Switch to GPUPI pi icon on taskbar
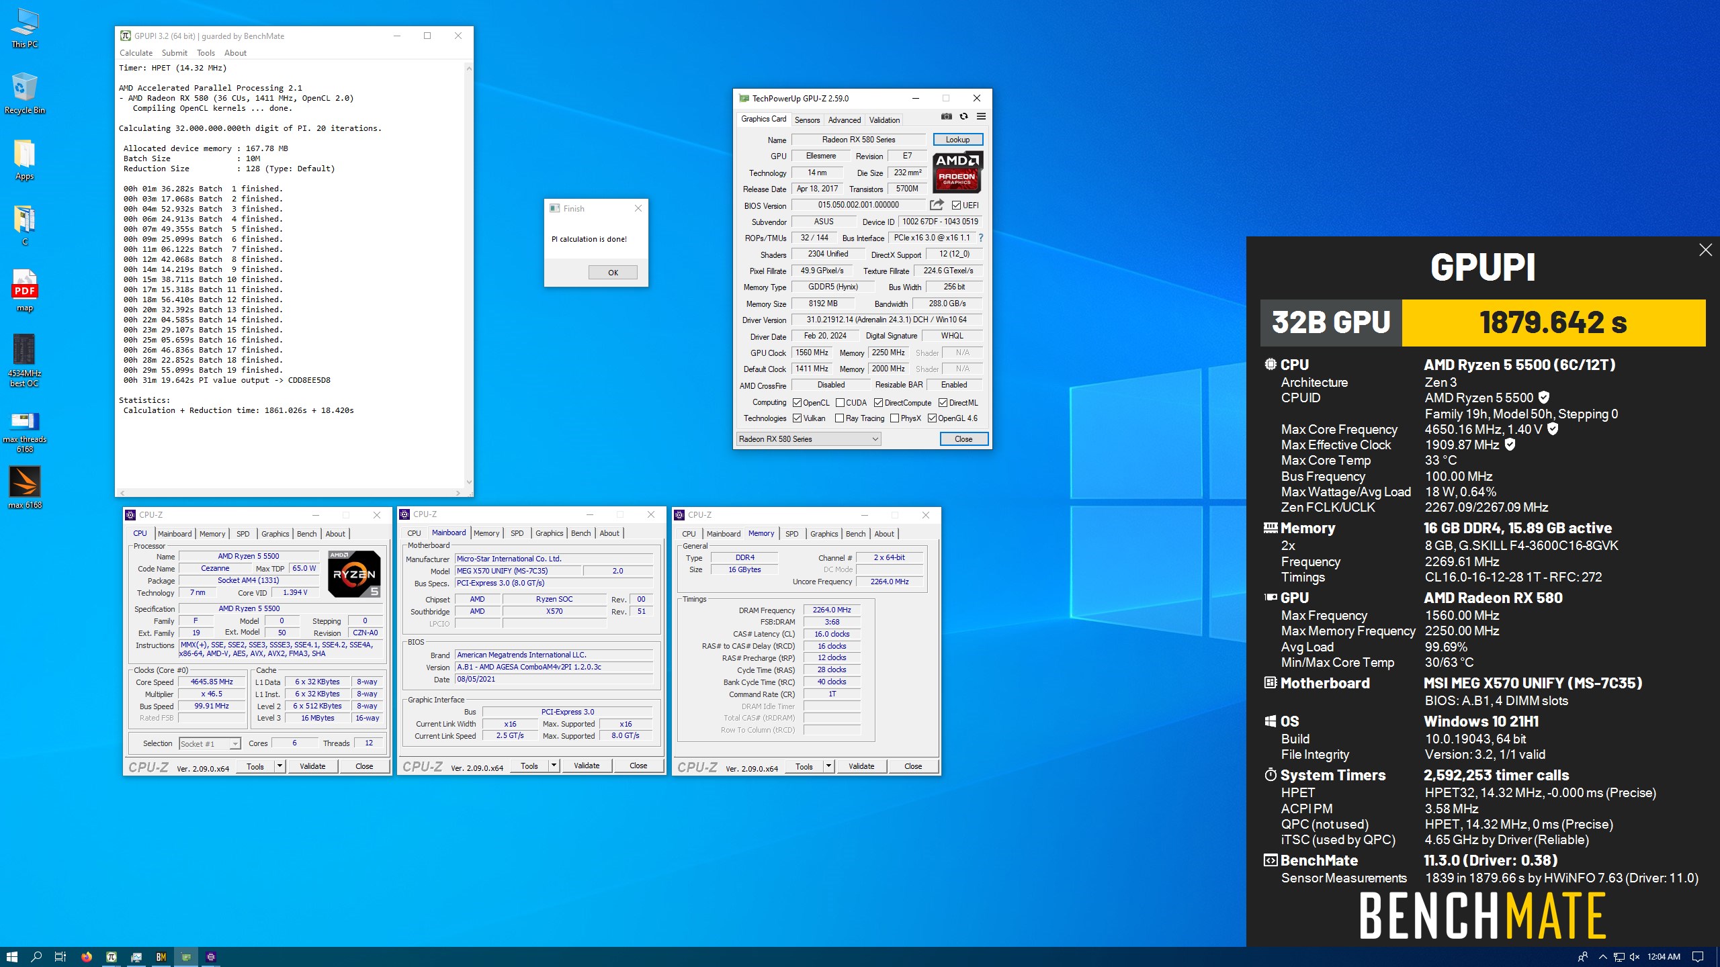 click(x=112, y=957)
